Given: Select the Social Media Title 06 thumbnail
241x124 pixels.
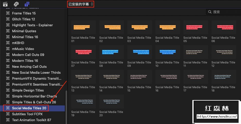Looking at the screenshot, I should click(x=224, y=27).
